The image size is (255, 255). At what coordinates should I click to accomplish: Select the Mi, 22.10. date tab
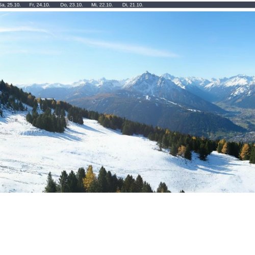coord(102,5)
